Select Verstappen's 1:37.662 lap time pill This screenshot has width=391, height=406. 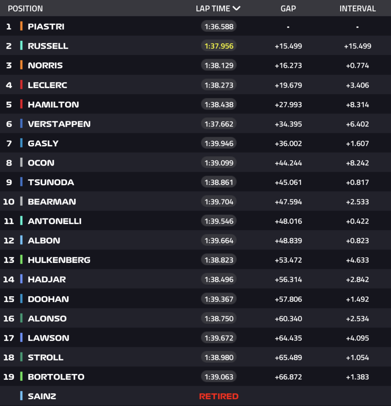click(219, 124)
